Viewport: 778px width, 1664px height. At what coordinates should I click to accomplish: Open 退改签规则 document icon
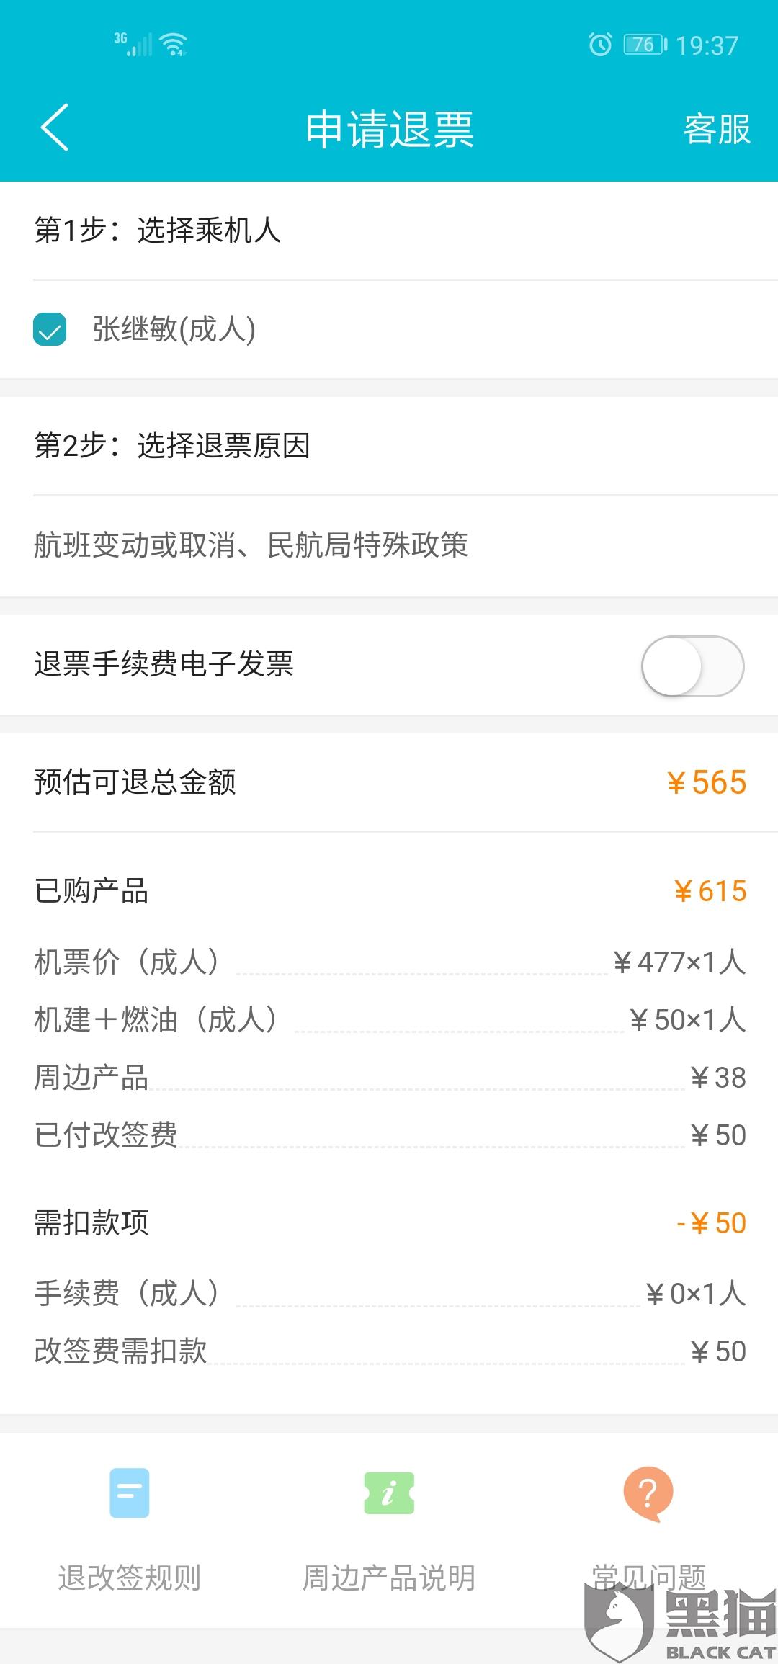(130, 1493)
